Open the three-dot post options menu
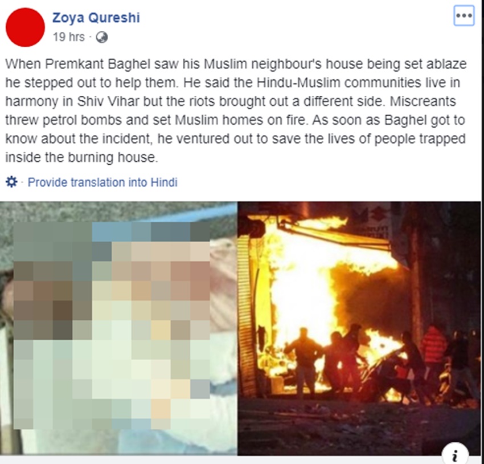The width and height of the screenshot is (484, 464). [x=464, y=15]
